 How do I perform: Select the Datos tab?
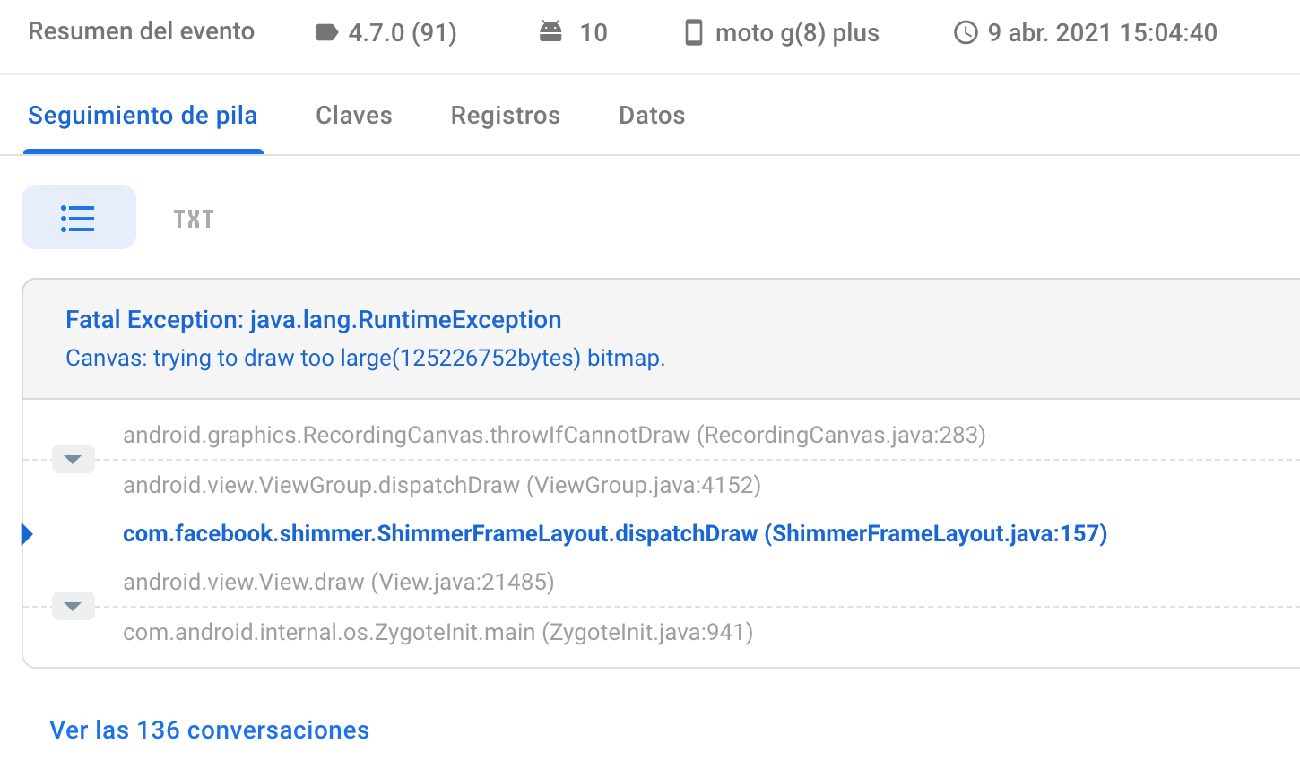pos(652,116)
